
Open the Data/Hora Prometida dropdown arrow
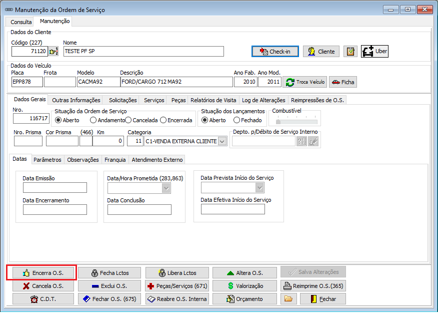(x=166, y=188)
